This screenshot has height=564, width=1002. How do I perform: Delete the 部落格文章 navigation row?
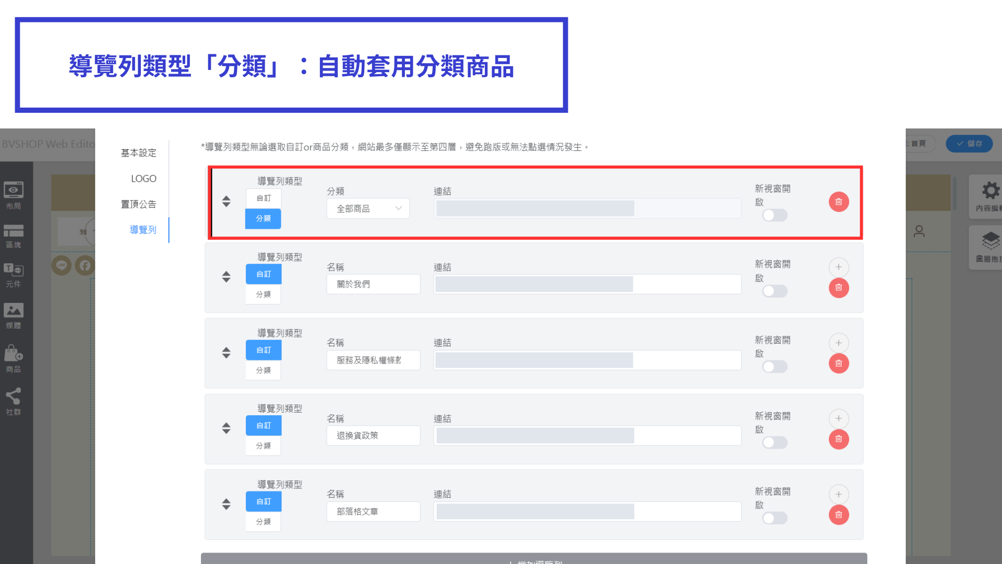tap(839, 514)
